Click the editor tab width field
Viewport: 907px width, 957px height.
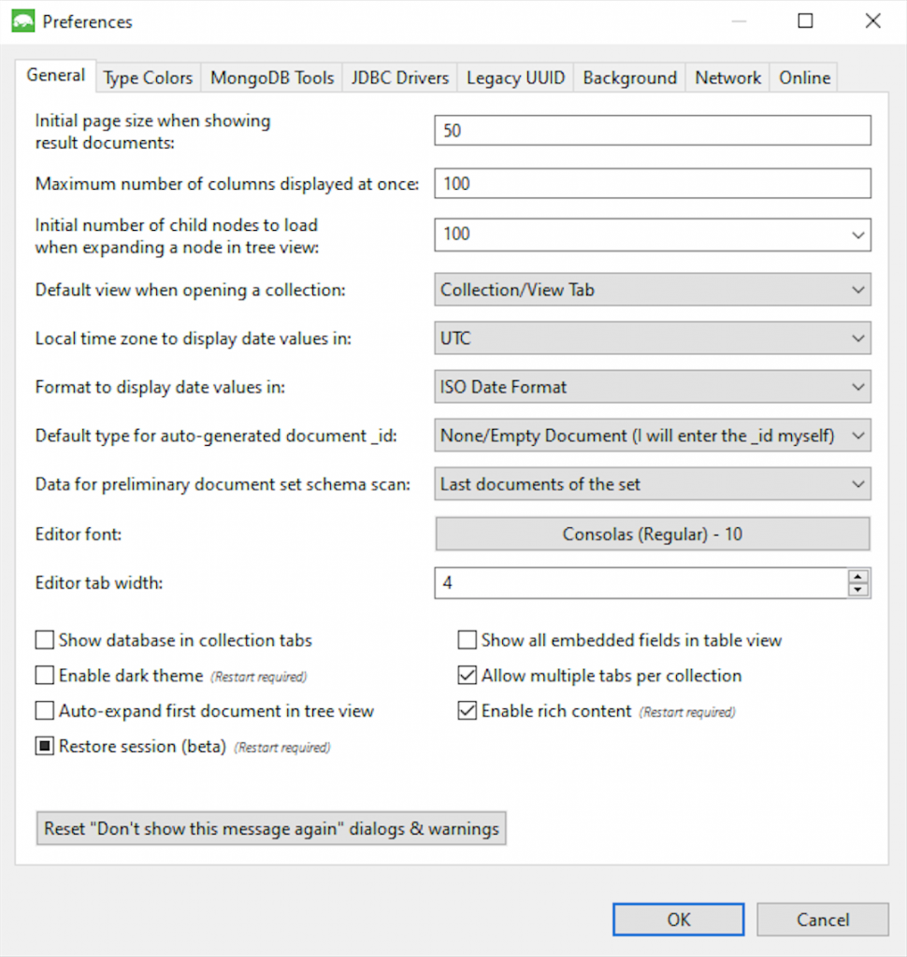click(641, 583)
